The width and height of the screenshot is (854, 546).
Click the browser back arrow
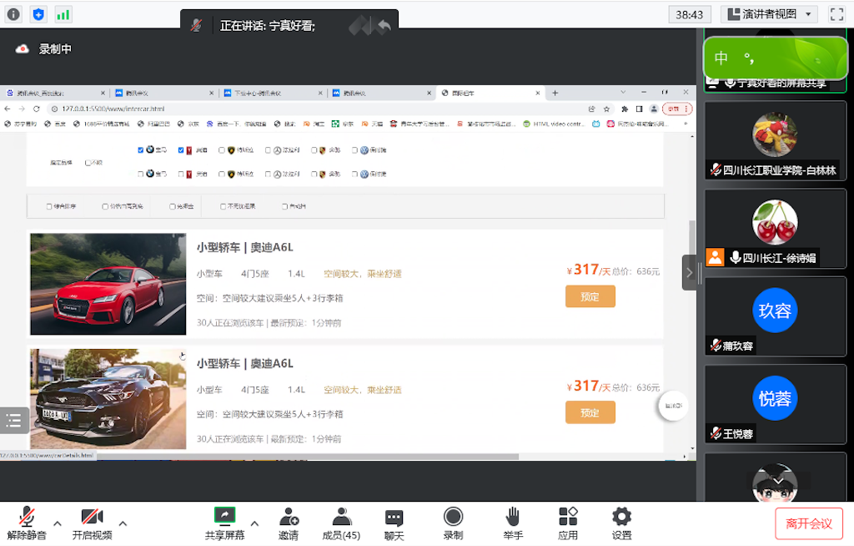coord(8,109)
